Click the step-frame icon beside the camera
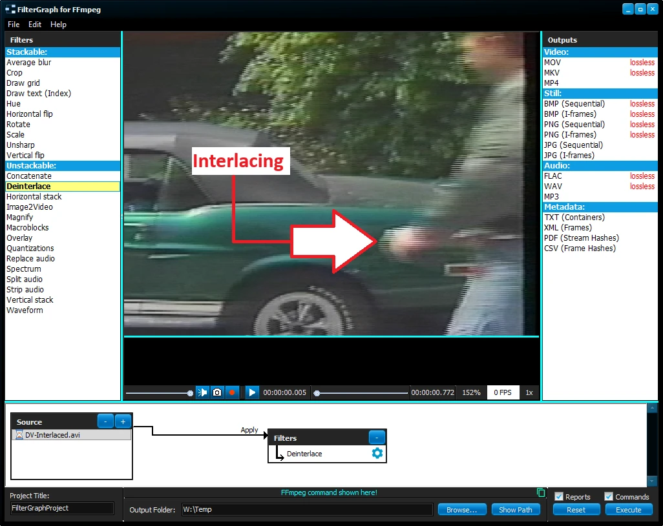 202,392
